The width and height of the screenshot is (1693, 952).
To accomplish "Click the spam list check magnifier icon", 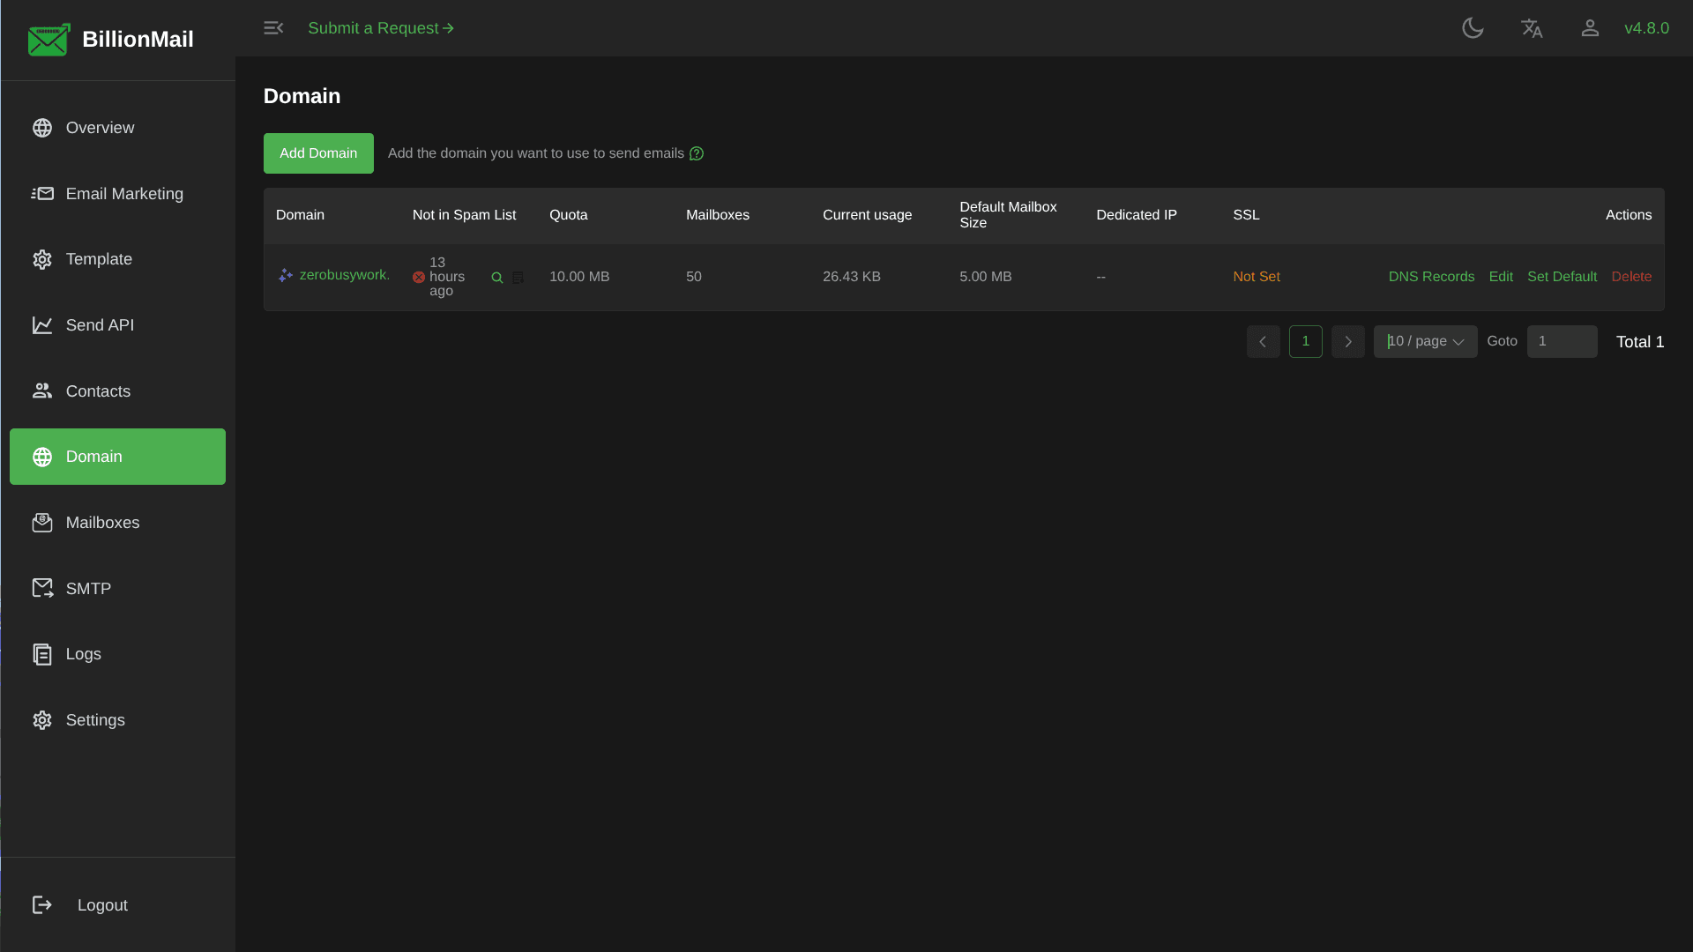I will point(497,278).
